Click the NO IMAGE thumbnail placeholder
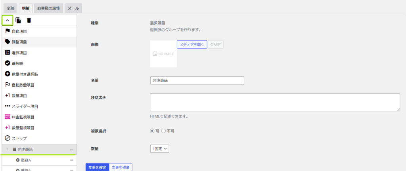This screenshot has width=406, height=171. pos(163,54)
